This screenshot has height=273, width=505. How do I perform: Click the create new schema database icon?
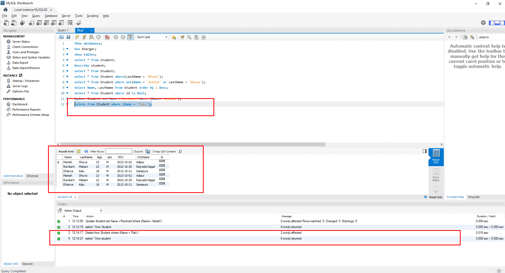tap(32, 23)
